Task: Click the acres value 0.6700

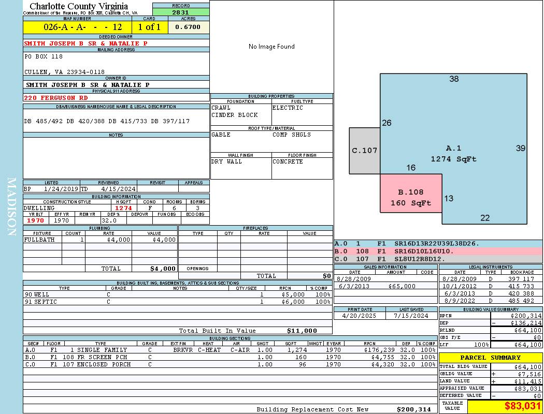Action: tap(188, 27)
